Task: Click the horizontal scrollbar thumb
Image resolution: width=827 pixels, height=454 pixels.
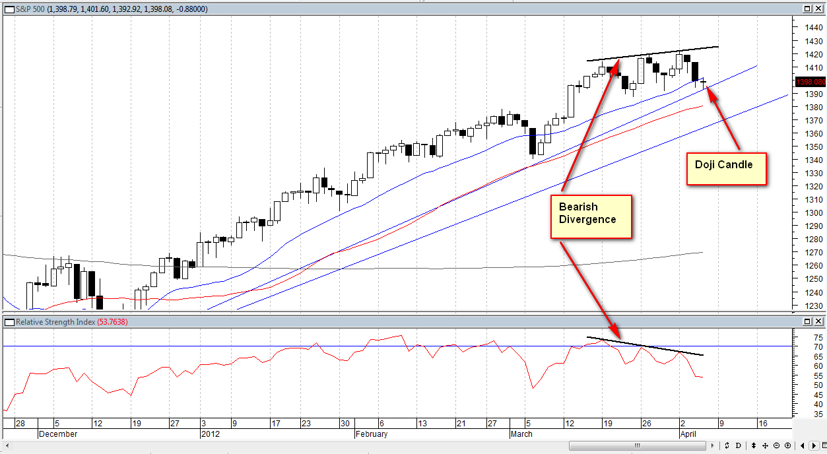Action: (637, 445)
